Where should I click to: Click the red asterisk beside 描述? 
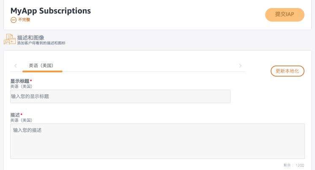[x=22, y=114]
